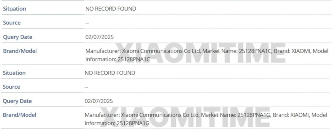The width and height of the screenshot is (335, 131).
Task: Click the Brand/Model label for the 25128PNA1C entry
Action: pos(20,51)
